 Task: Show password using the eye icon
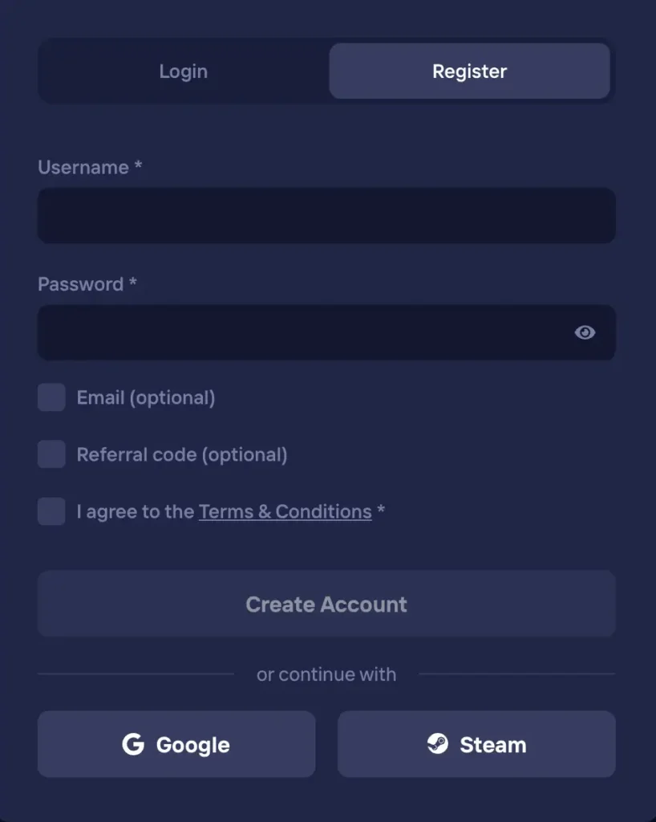point(585,332)
